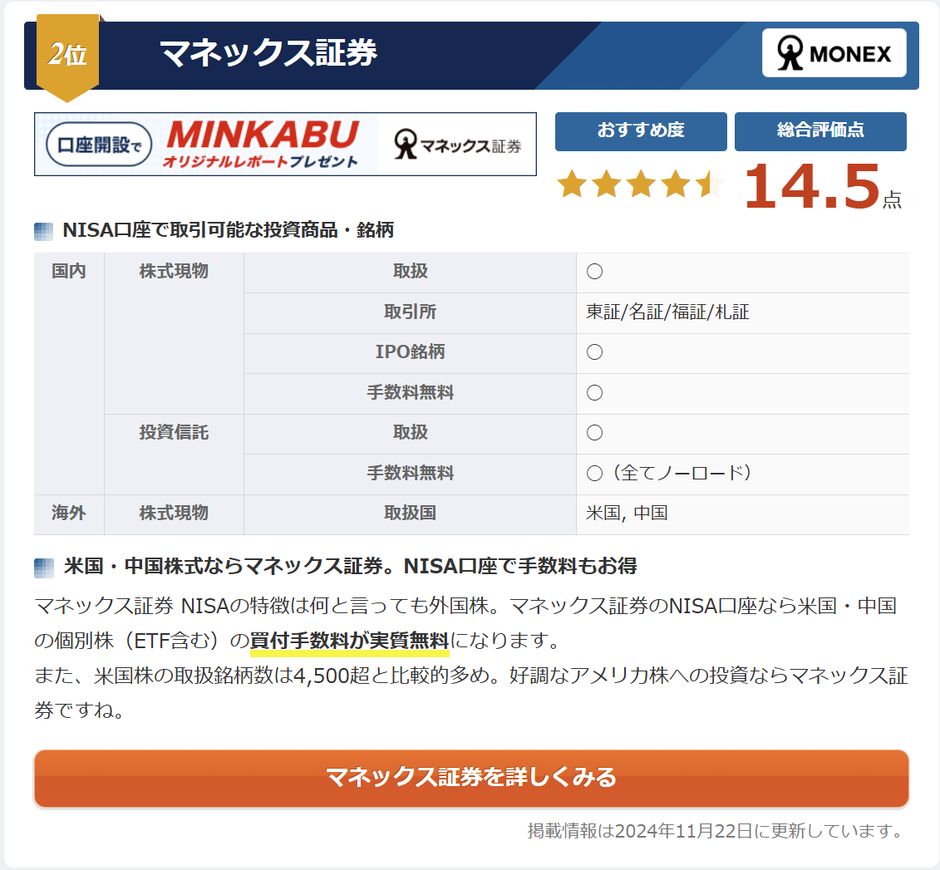Open the 買付手数料が実質無料 highlighted link

coord(350,641)
